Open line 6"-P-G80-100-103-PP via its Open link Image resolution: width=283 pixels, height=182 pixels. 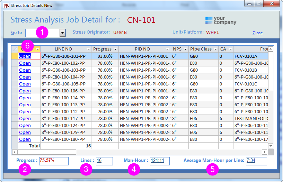[x=25, y=70]
